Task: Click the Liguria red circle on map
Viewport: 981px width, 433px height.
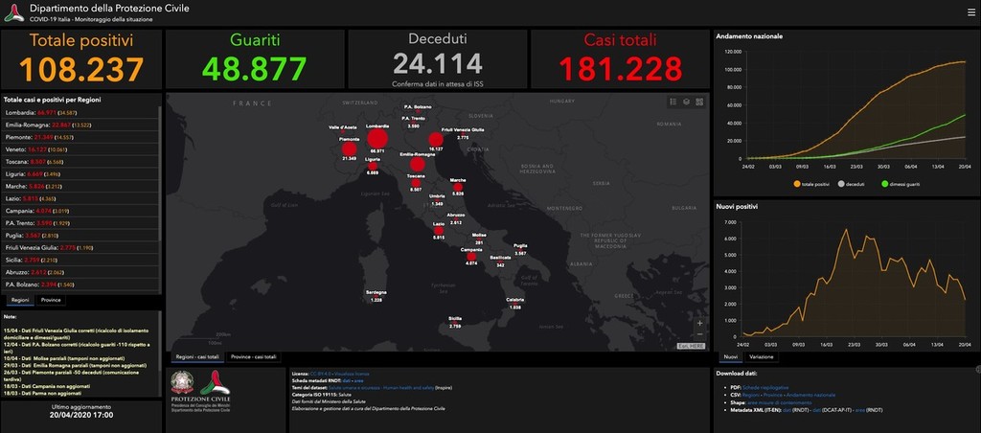Action: point(373,167)
